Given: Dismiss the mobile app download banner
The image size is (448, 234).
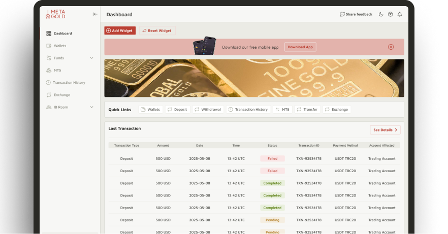Looking at the screenshot, I should tap(391, 47).
